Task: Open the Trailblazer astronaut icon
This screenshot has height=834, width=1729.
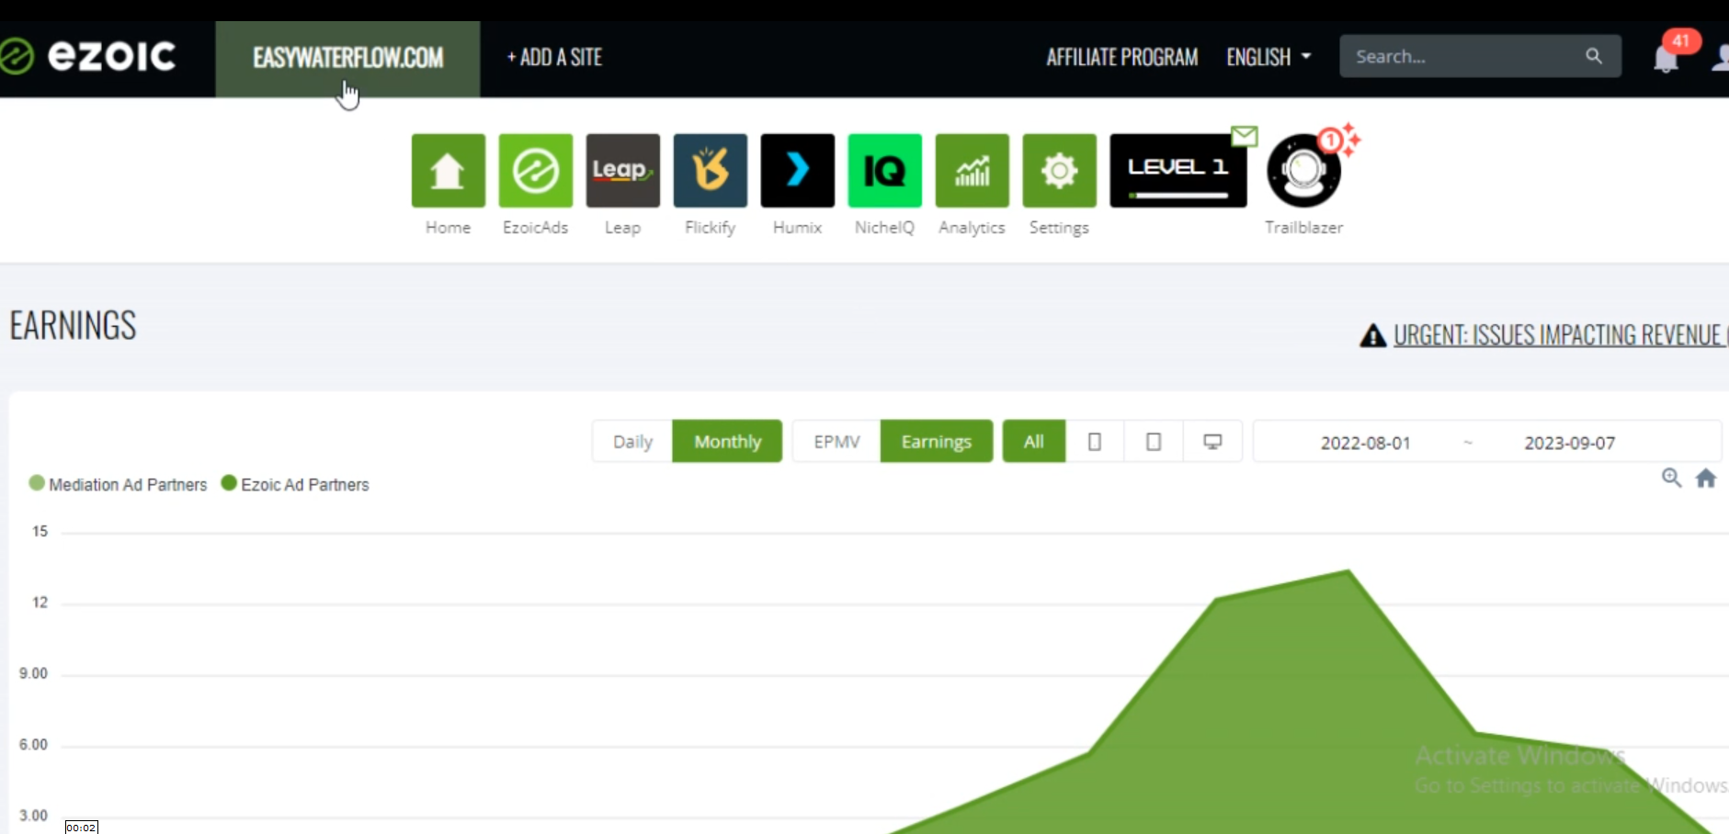Action: point(1302,172)
